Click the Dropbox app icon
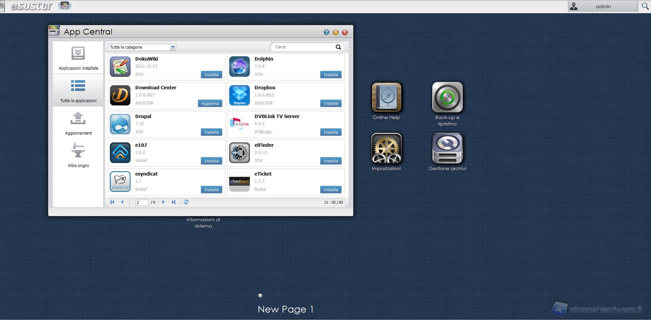Screen dimensions: 651x320 coord(239,96)
